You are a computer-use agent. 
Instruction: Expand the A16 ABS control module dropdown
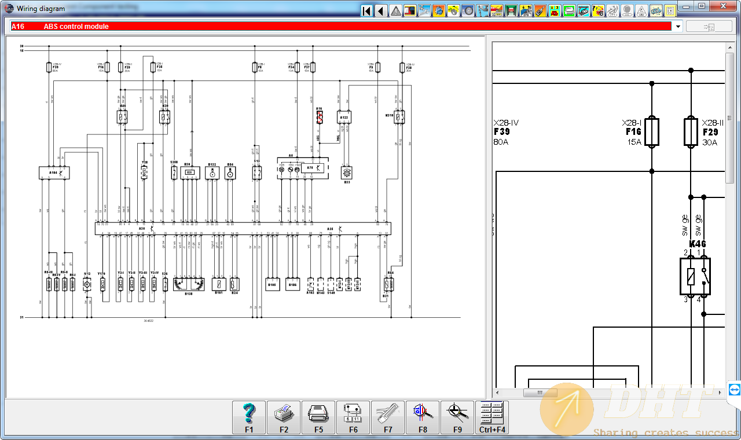tap(678, 27)
